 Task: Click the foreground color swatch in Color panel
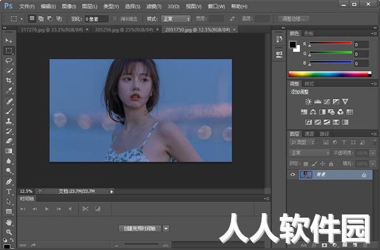[293, 44]
